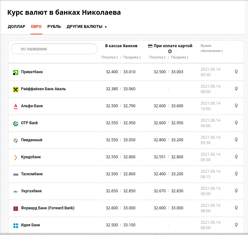Click the Форвард Банк logo icon

coord(16,209)
